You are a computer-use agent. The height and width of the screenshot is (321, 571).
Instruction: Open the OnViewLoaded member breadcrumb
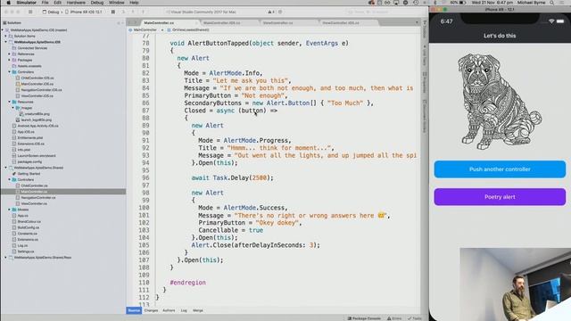pyautogui.click(x=191, y=29)
